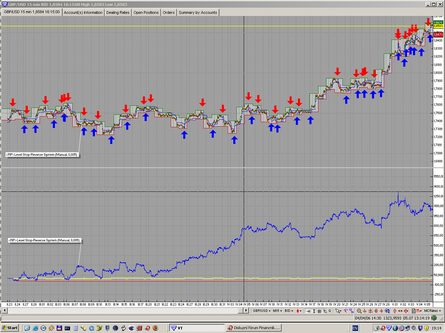
Task: Switch to the Dealing Rates tab
Action: pyautogui.click(x=118, y=12)
